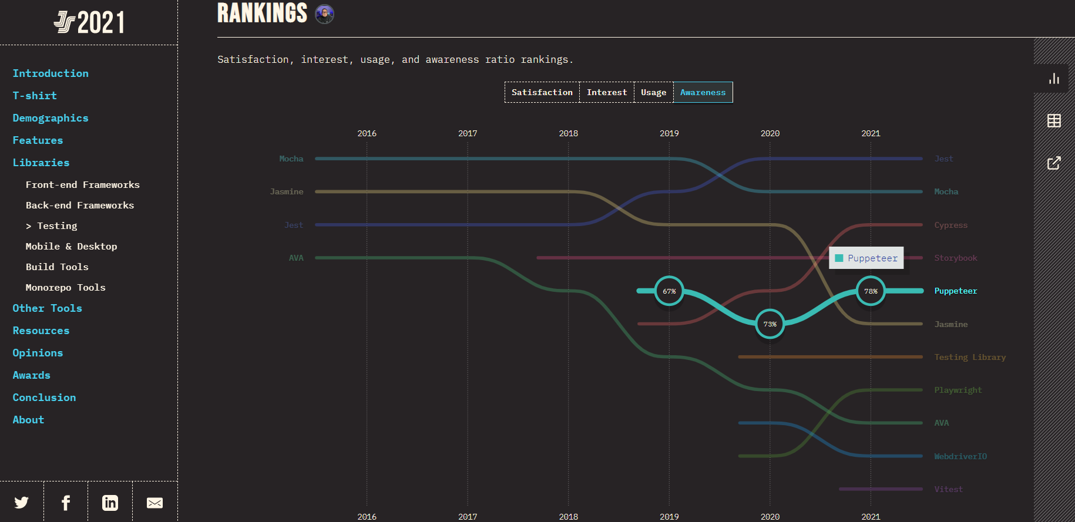Click the Storybook label

click(x=956, y=258)
